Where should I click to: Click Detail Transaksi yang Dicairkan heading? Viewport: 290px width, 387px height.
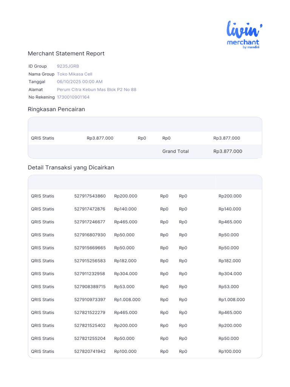tap(71, 167)
